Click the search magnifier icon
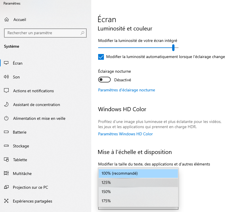Viewport: 229px width, 212px height. pos(82,33)
